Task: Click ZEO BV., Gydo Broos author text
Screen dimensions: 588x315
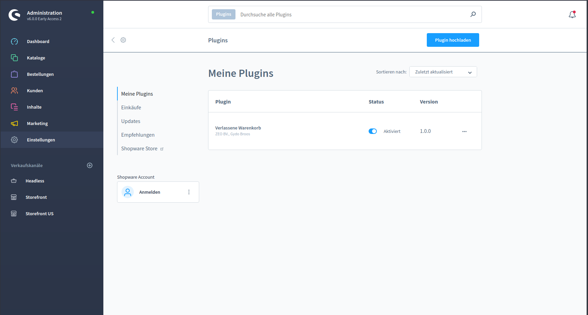Action: tap(233, 134)
